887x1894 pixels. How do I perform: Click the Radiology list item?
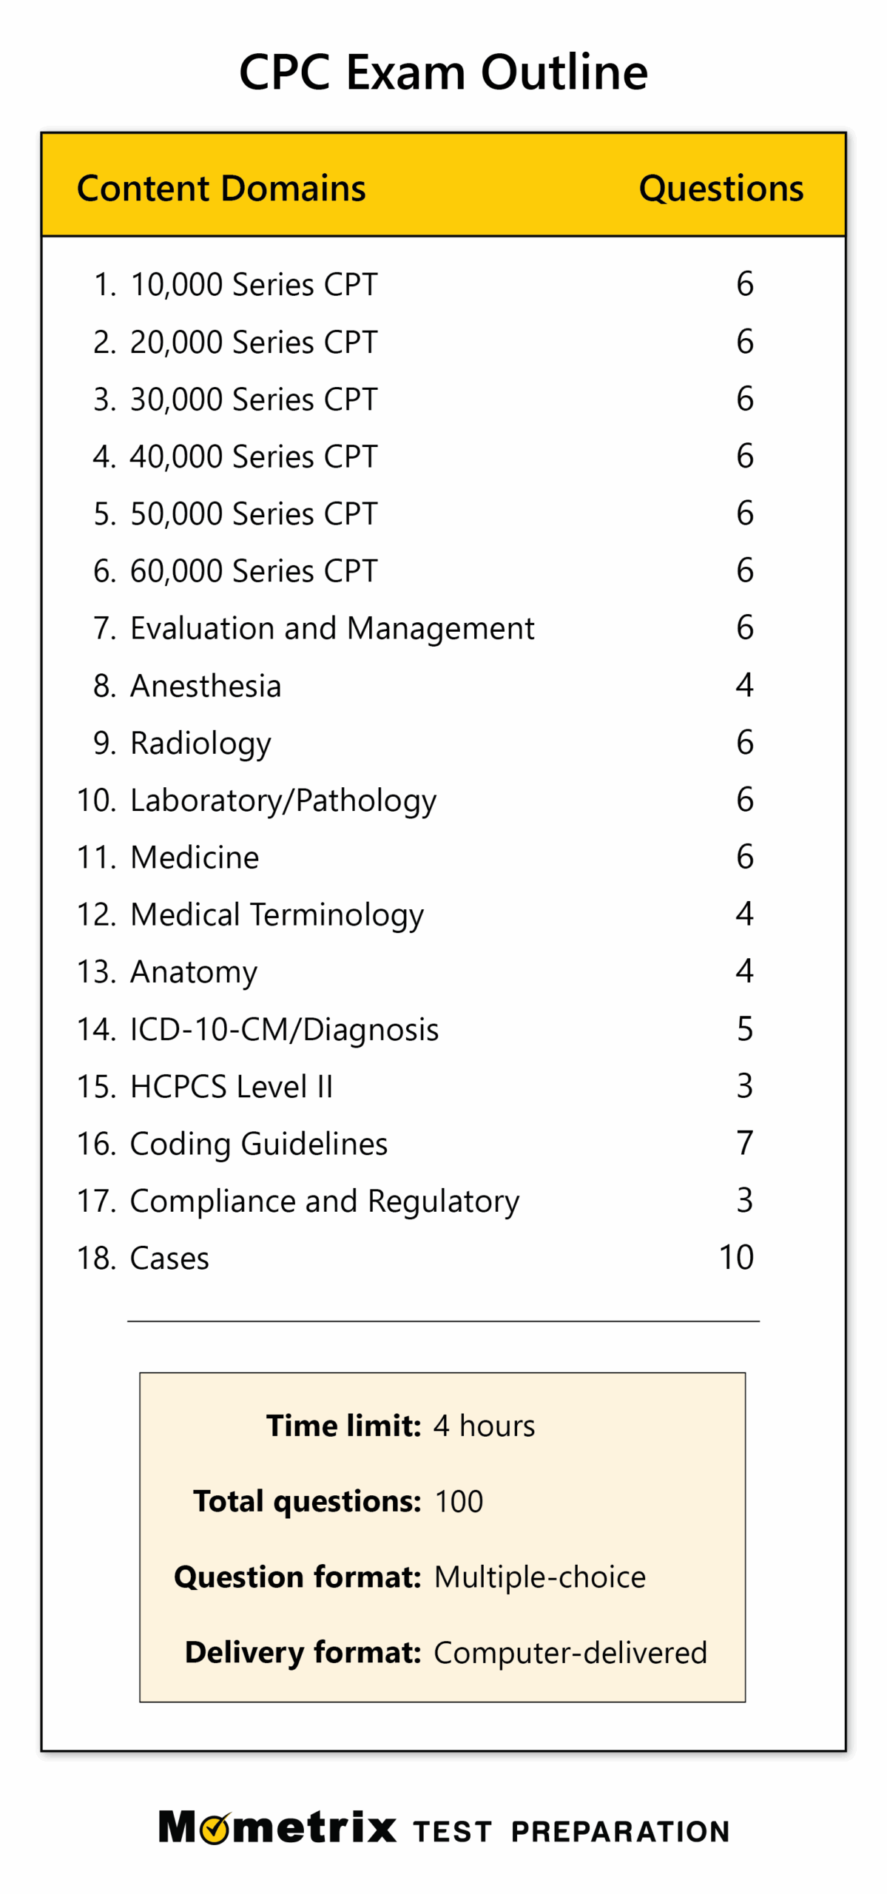click(x=200, y=743)
